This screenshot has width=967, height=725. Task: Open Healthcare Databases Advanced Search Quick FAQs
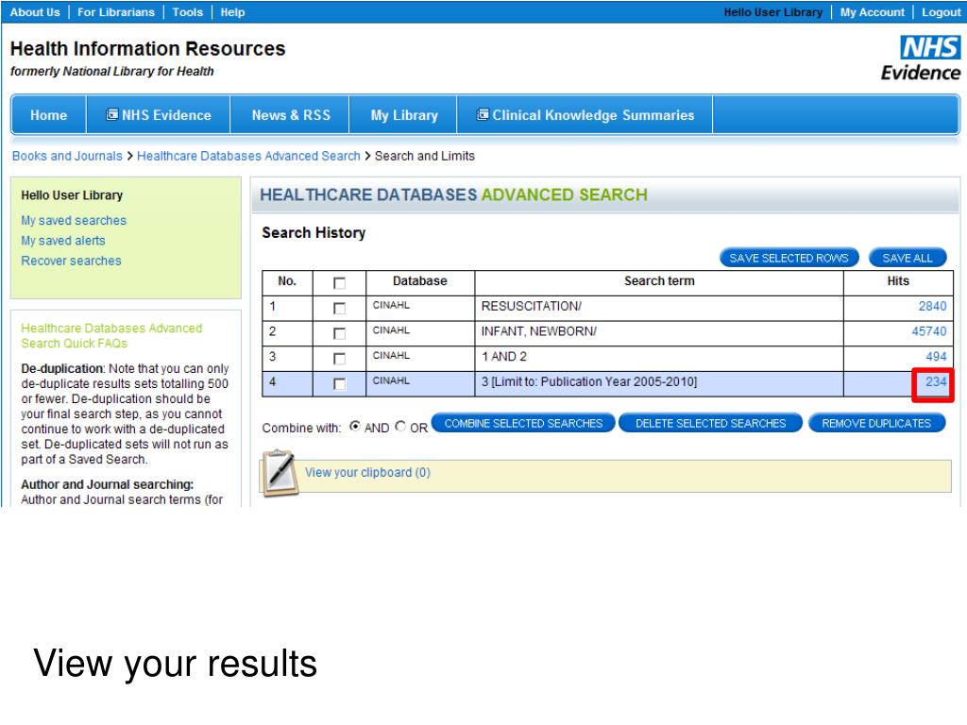[x=111, y=336]
